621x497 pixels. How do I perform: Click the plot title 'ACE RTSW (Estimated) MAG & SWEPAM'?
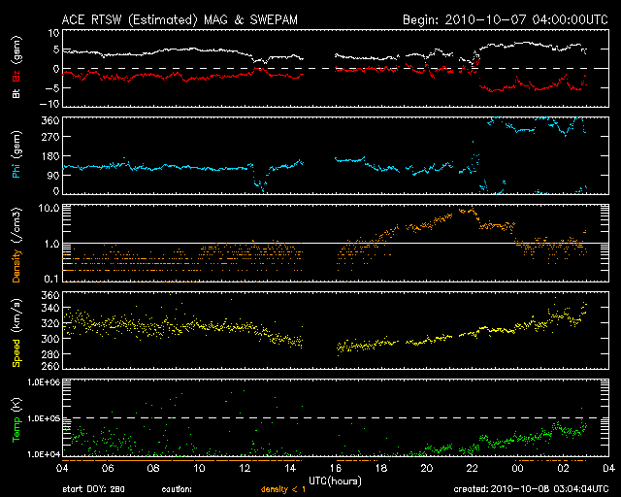point(180,19)
